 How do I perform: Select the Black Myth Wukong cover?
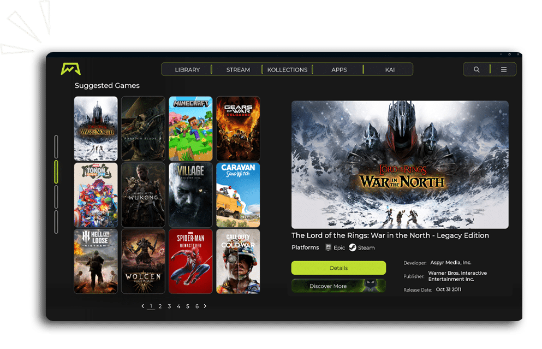pyautogui.click(x=143, y=195)
